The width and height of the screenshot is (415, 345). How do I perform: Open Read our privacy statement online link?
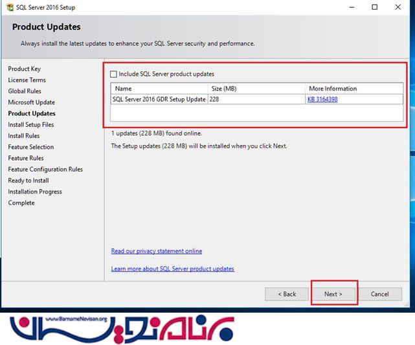157,250
